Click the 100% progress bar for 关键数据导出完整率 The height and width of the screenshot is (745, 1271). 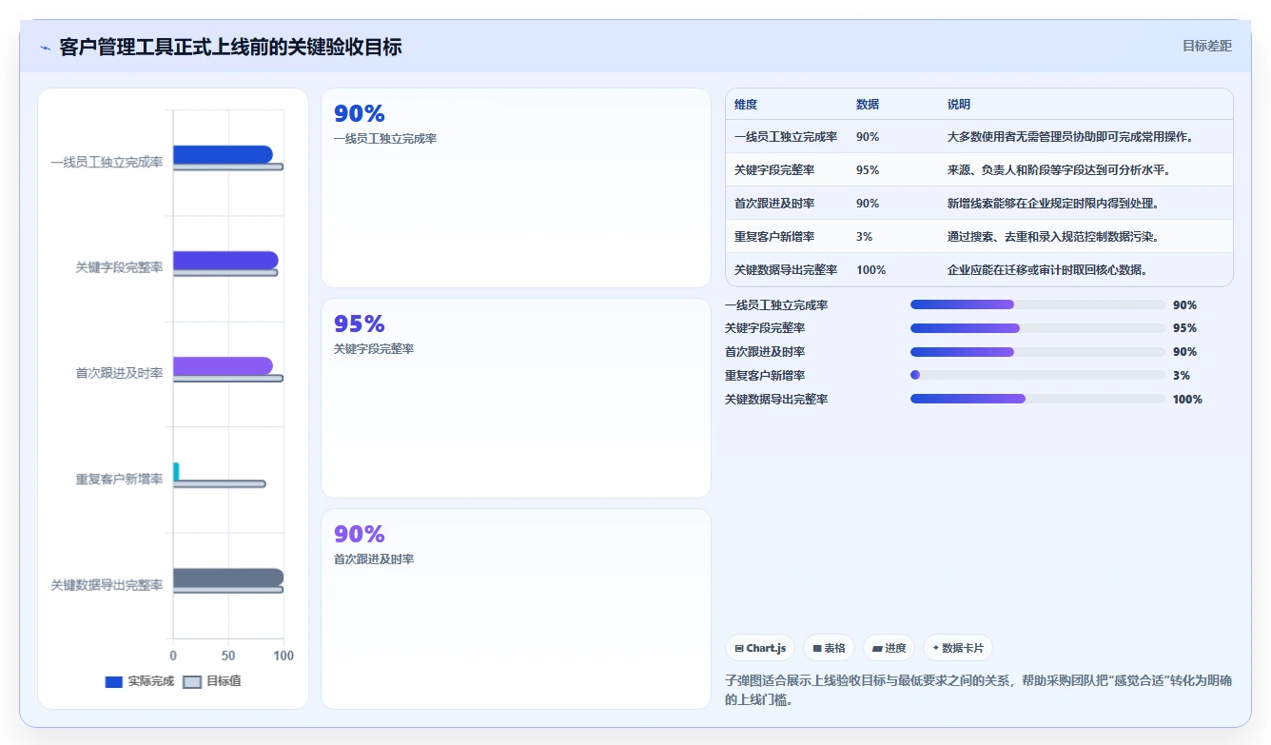click(1038, 400)
